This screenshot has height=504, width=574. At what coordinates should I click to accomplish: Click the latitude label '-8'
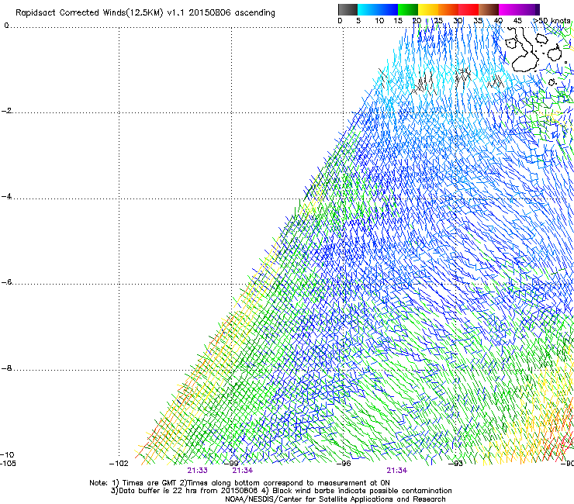[x=6, y=368]
